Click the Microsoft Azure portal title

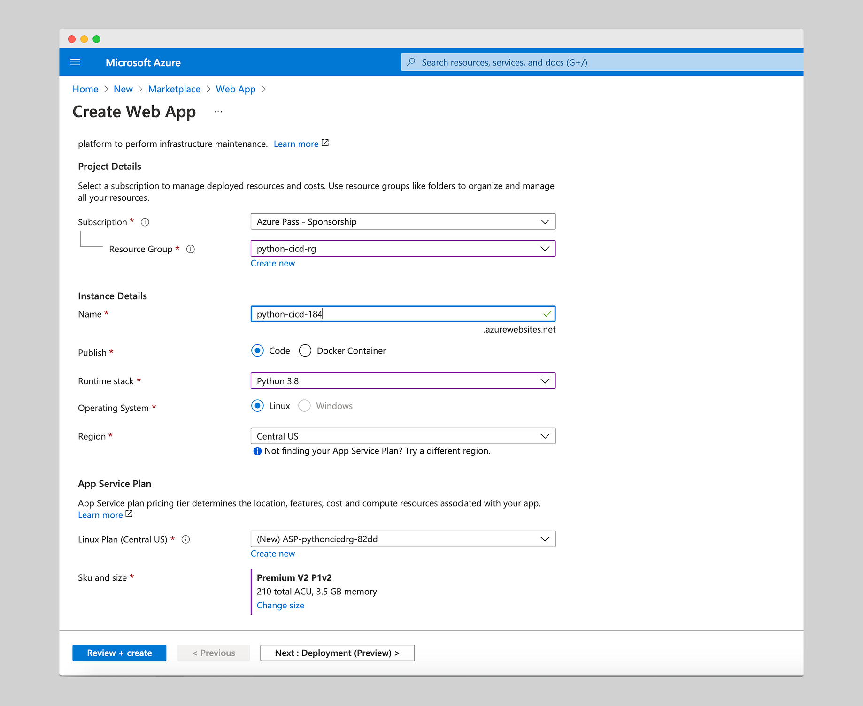click(x=143, y=63)
